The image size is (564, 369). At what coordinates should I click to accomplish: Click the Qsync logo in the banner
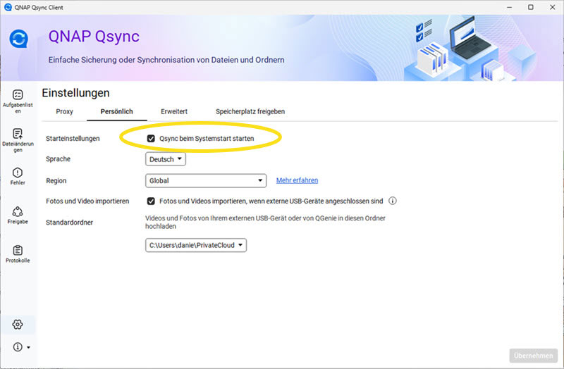coord(19,39)
